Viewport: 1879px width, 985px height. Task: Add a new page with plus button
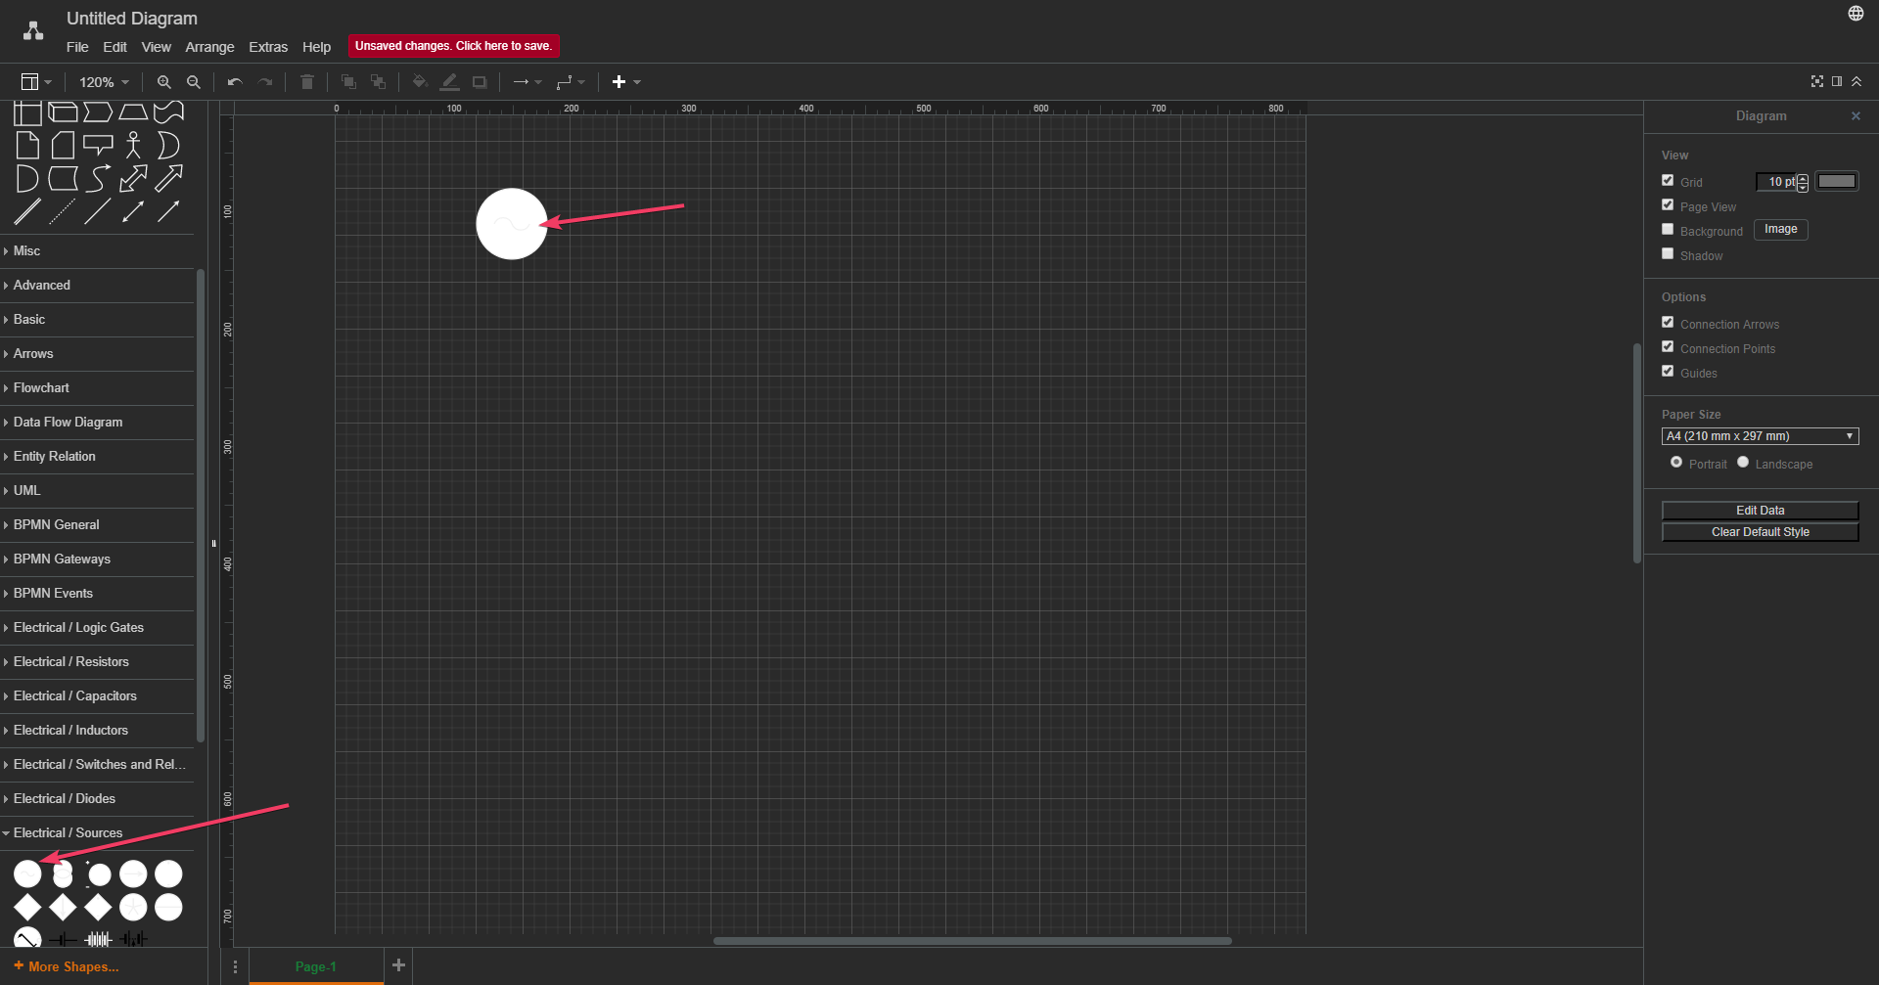(398, 965)
